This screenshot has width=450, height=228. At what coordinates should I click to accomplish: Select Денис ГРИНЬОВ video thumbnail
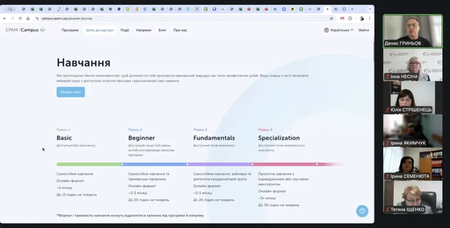tap(413, 31)
